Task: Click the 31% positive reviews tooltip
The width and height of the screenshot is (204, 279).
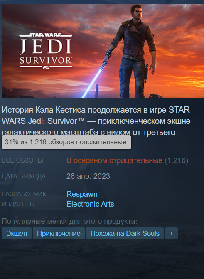Action: (x=66, y=142)
